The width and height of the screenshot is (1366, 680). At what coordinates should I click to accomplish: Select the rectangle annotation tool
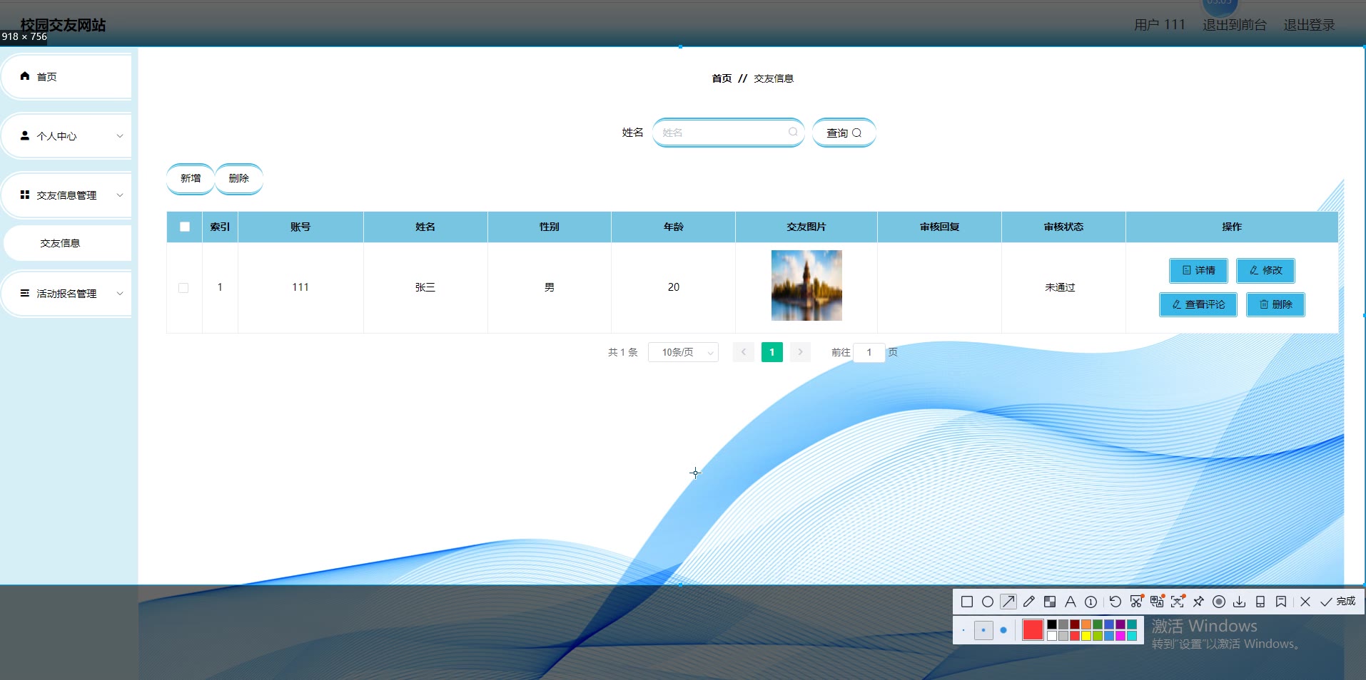(x=967, y=602)
